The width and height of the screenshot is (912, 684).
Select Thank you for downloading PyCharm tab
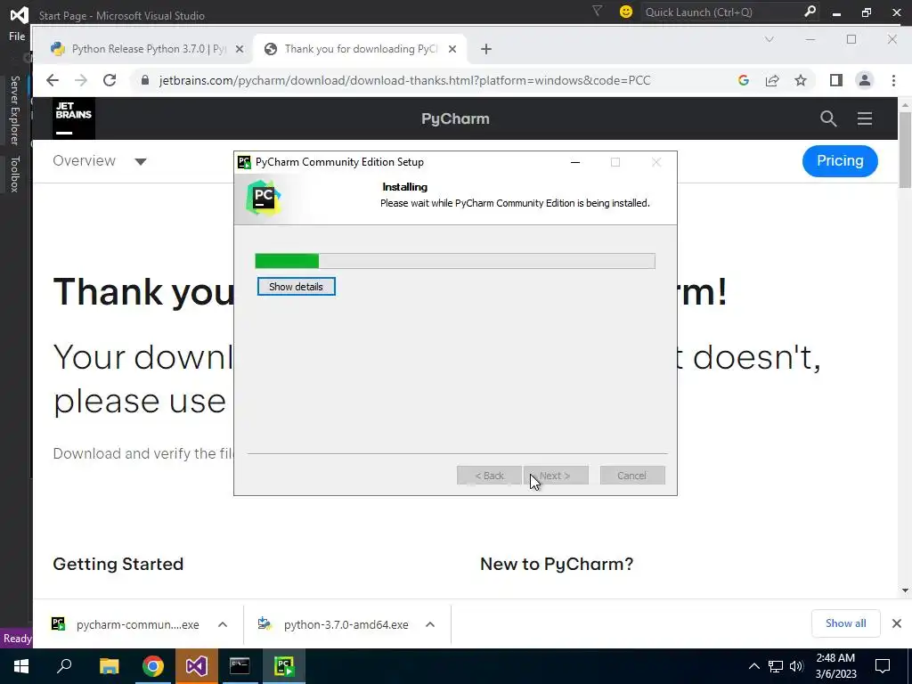coord(361,49)
